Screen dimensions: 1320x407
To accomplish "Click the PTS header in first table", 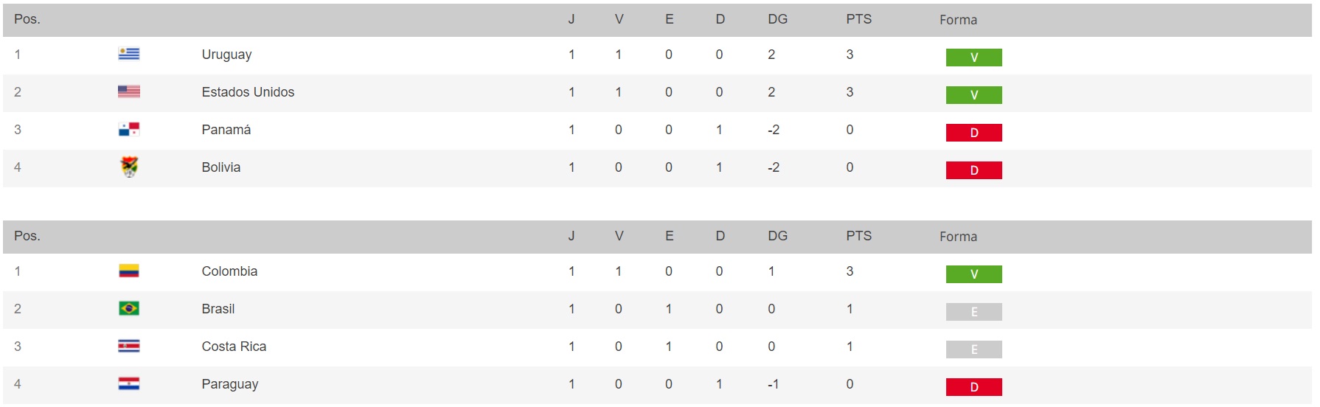I will tap(858, 19).
